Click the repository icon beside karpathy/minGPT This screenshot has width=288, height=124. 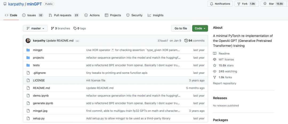coord(5,4)
